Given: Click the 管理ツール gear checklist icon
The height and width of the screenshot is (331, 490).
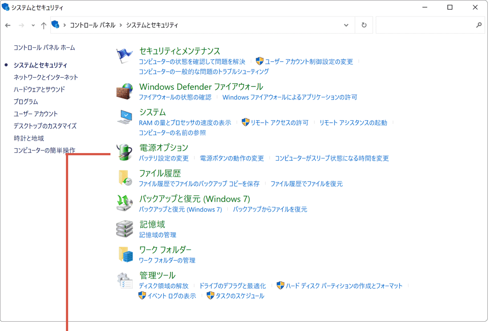Looking at the screenshot, I should (x=124, y=280).
